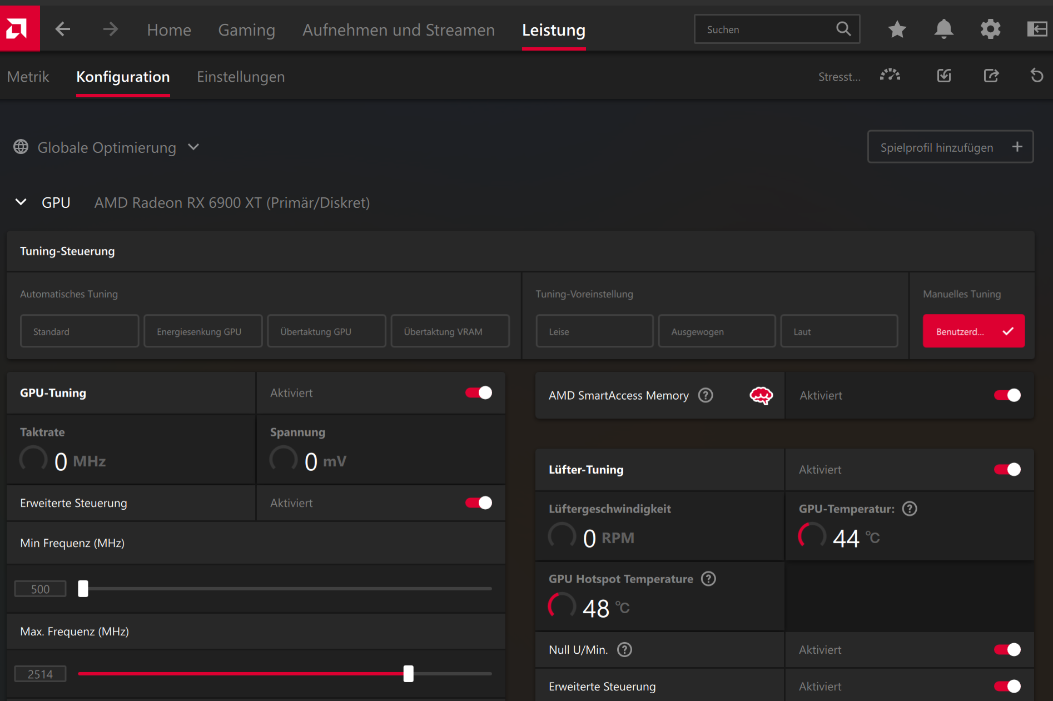Image resolution: width=1053 pixels, height=701 pixels.
Task: Start the stress test gauge icon
Action: (x=890, y=76)
